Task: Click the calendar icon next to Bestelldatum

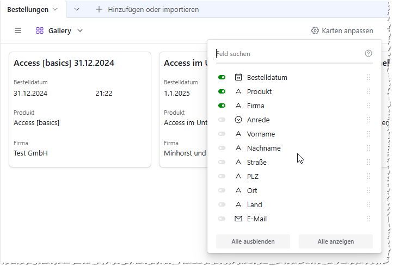Action: (238, 77)
